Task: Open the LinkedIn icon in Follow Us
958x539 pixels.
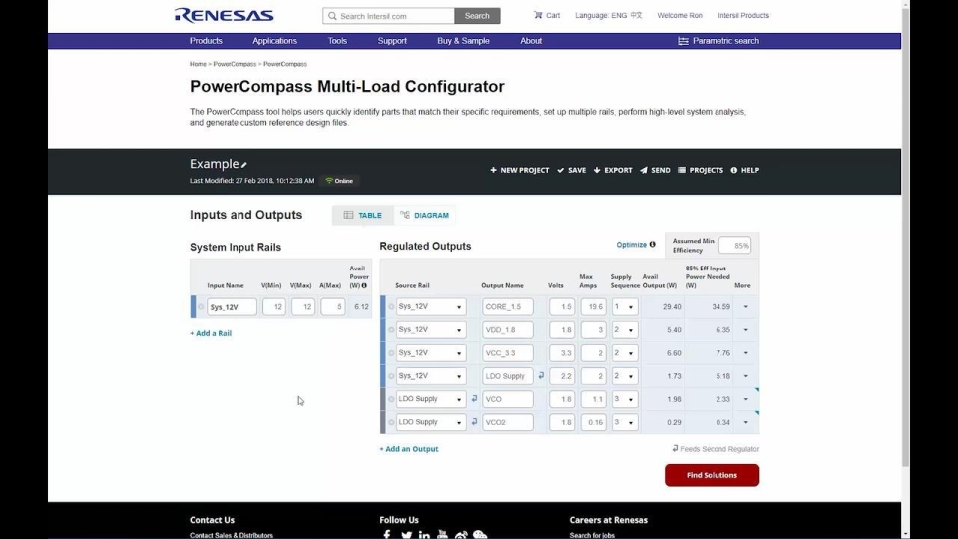Action: pyautogui.click(x=425, y=535)
